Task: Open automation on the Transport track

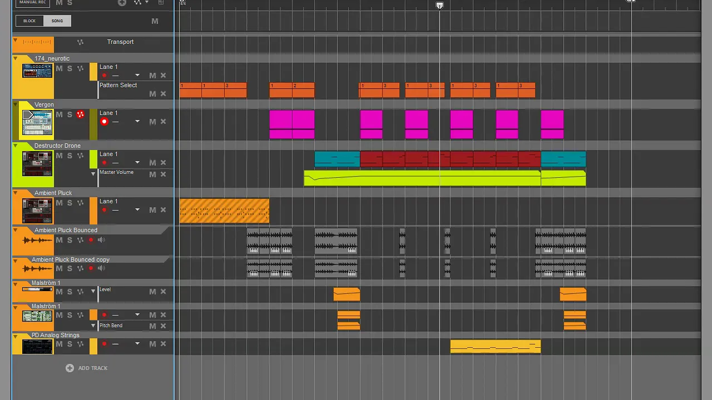Action: (x=80, y=42)
